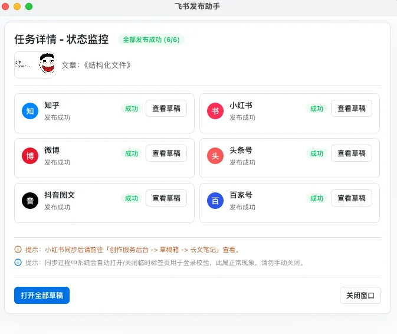Click 发布成功 text under 百家号
The image size is (397, 334).
coord(242,207)
